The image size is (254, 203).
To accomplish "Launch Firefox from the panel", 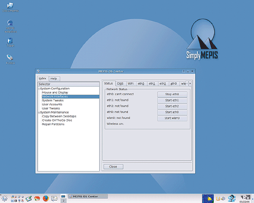I will [x=46, y=198].
